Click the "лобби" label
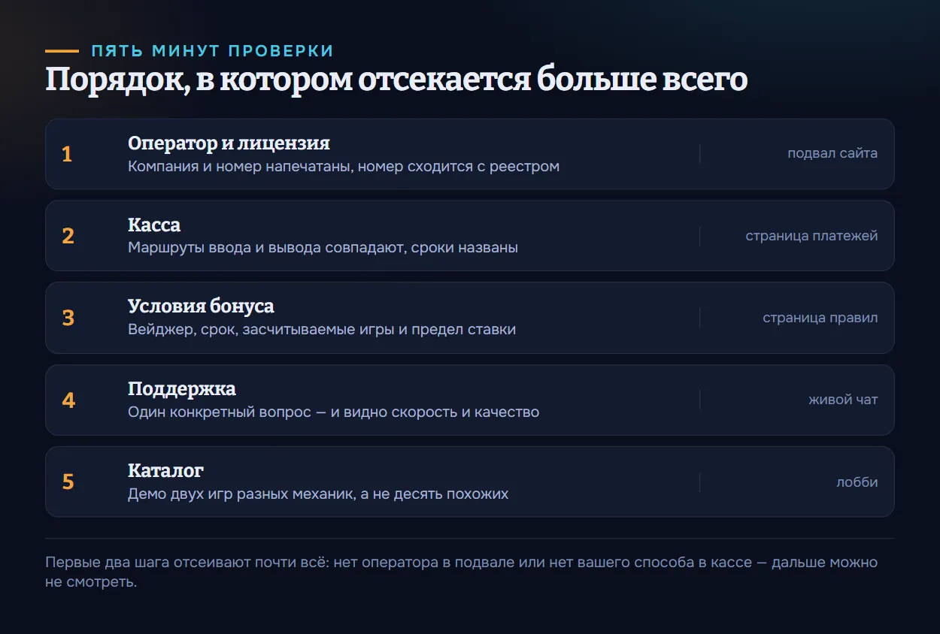 click(x=857, y=482)
